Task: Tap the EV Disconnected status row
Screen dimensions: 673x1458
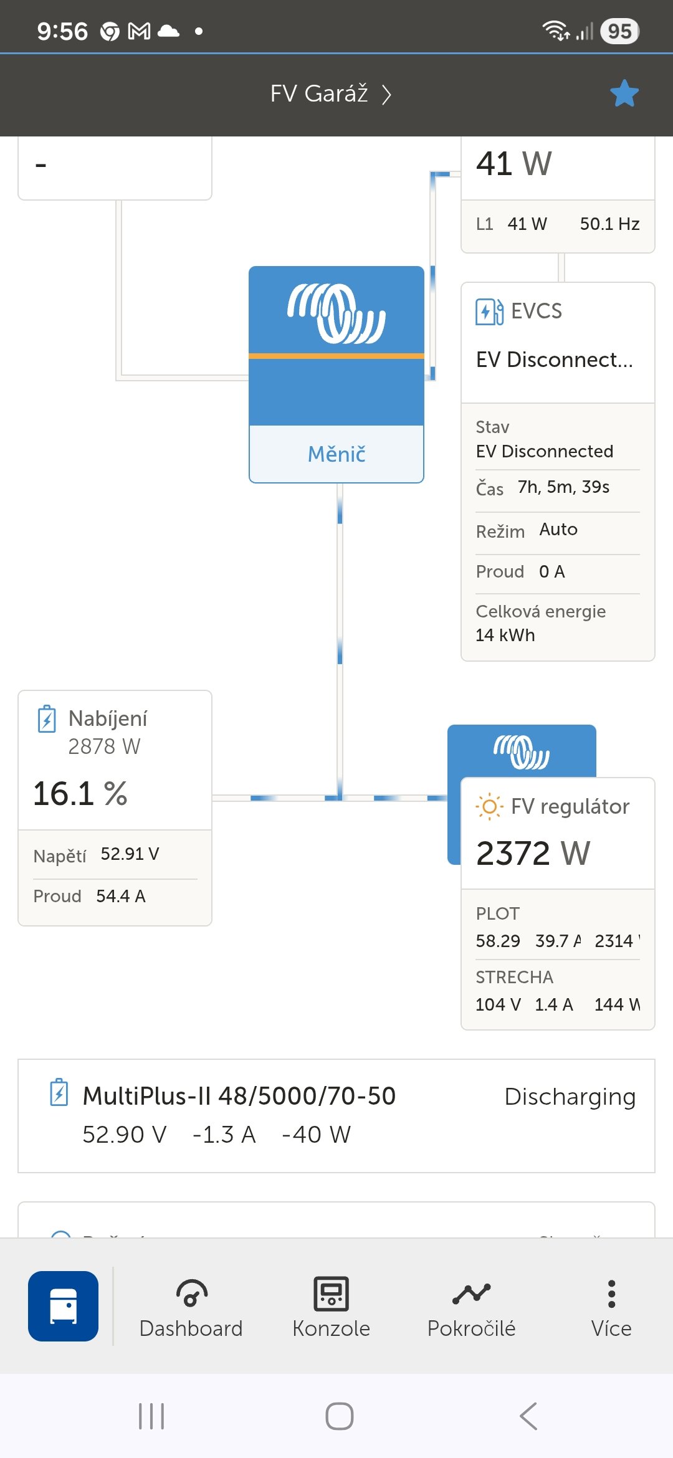Action: pyautogui.click(x=557, y=440)
